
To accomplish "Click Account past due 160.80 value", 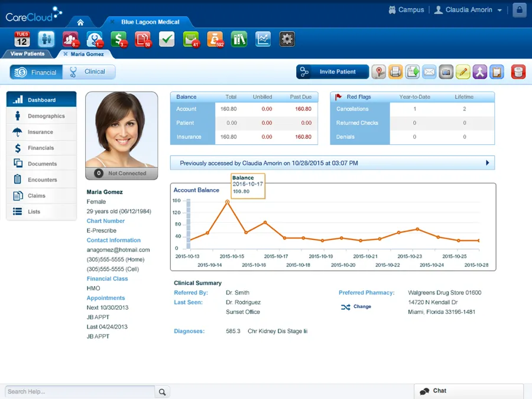I will point(303,109).
